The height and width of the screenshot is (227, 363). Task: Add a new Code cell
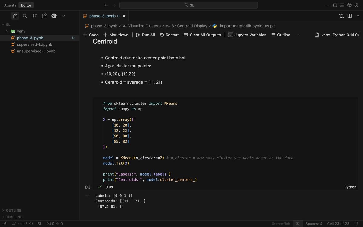tap(91, 35)
